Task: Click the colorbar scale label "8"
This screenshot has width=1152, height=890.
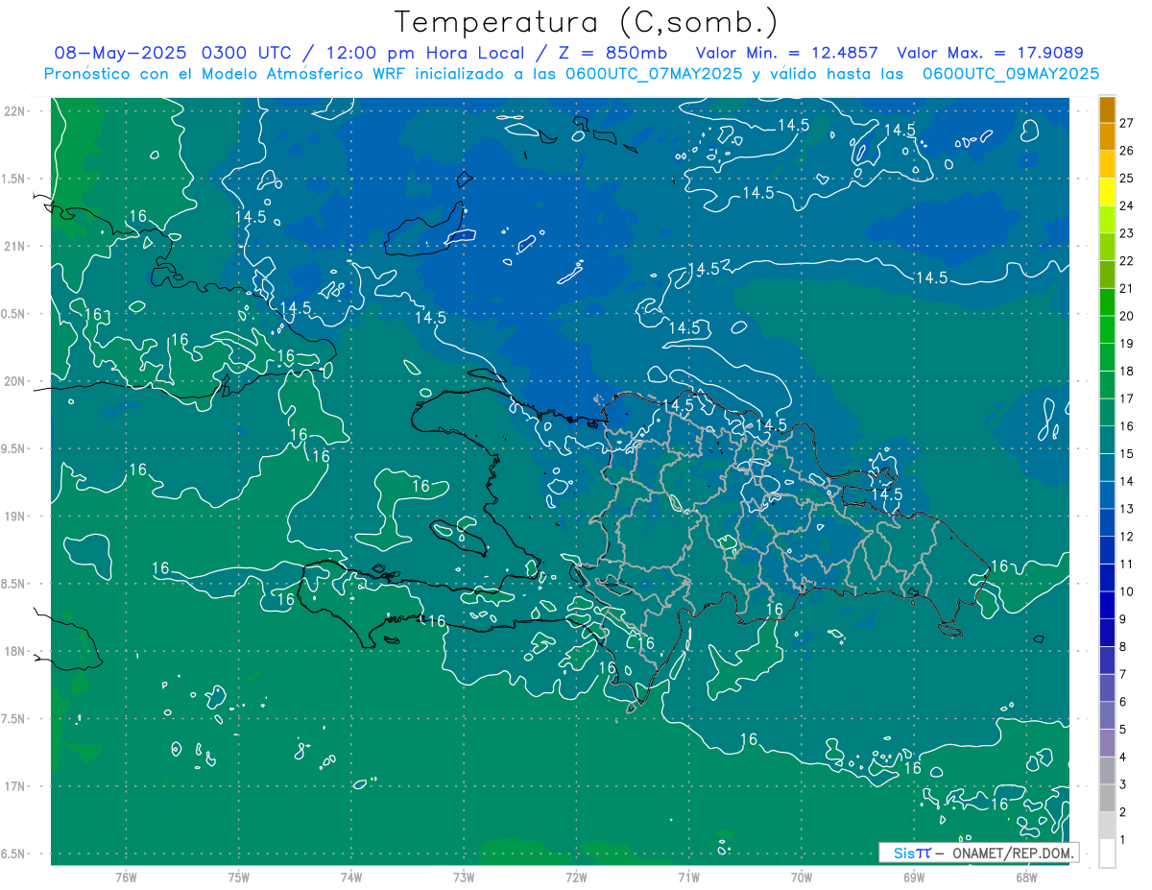Action: tap(1123, 646)
